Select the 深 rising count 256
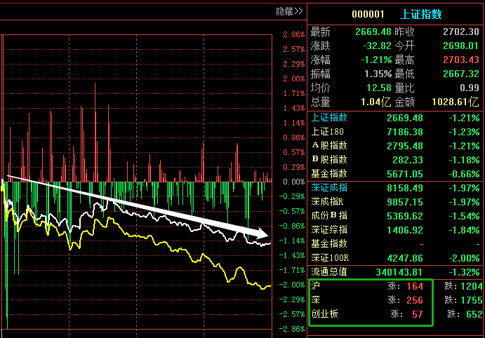This screenshot has height=338, width=485. tap(415, 300)
